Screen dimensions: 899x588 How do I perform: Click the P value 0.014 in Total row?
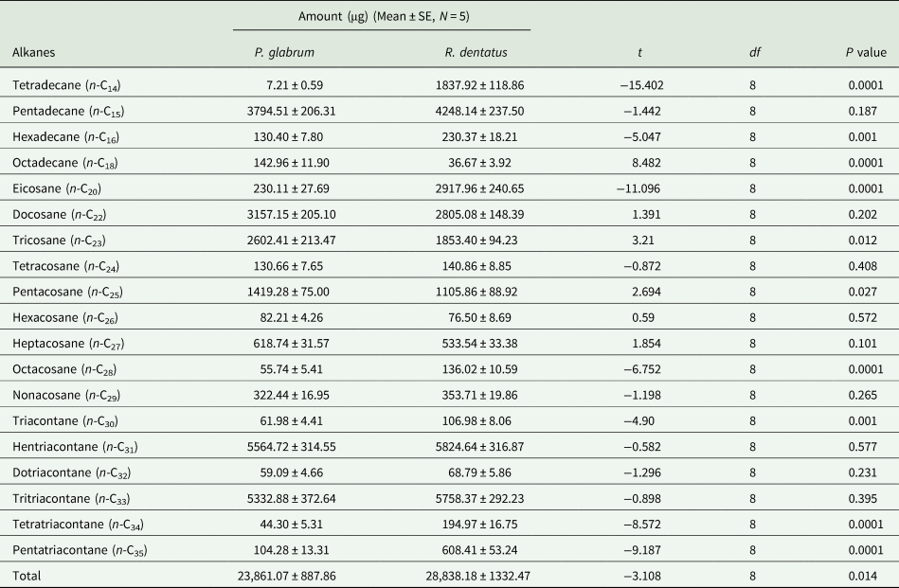tap(865, 575)
